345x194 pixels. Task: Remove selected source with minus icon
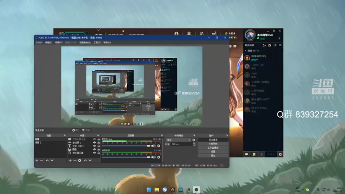75,160
